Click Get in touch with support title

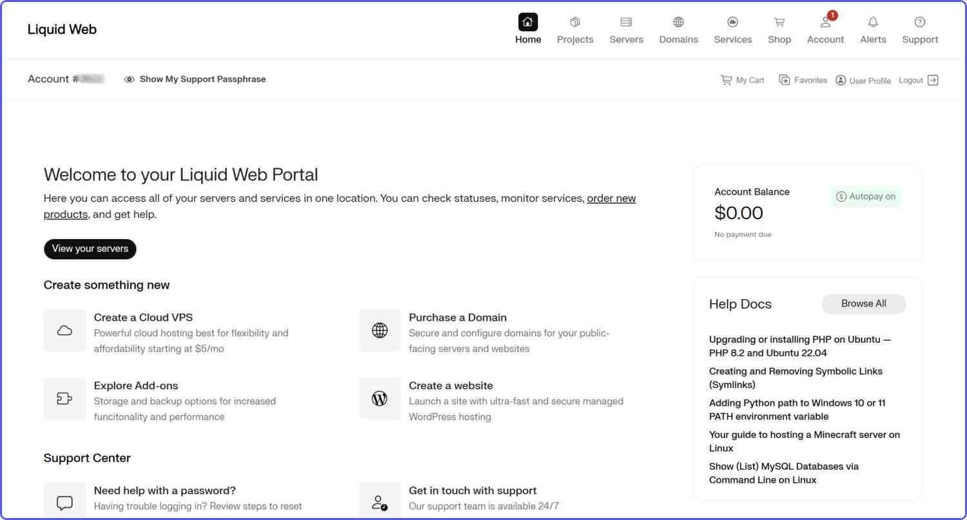pyautogui.click(x=473, y=490)
